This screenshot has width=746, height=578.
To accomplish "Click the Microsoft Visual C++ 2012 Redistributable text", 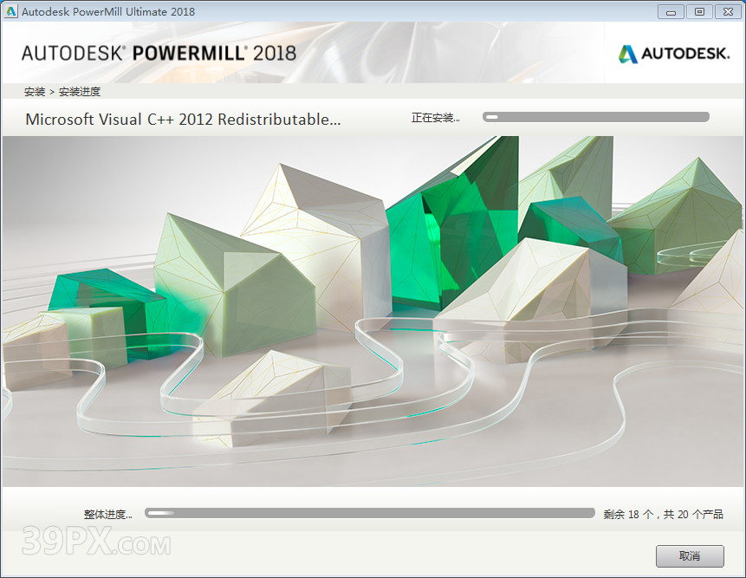I will coord(183,120).
